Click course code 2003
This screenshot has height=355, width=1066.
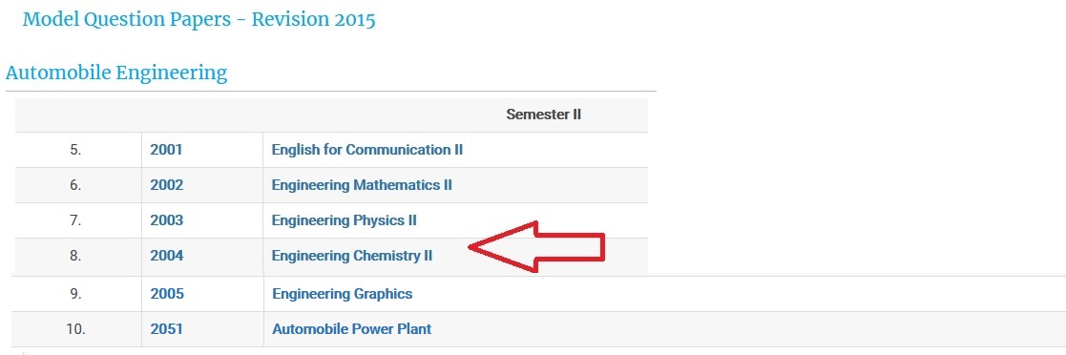pos(167,220)
